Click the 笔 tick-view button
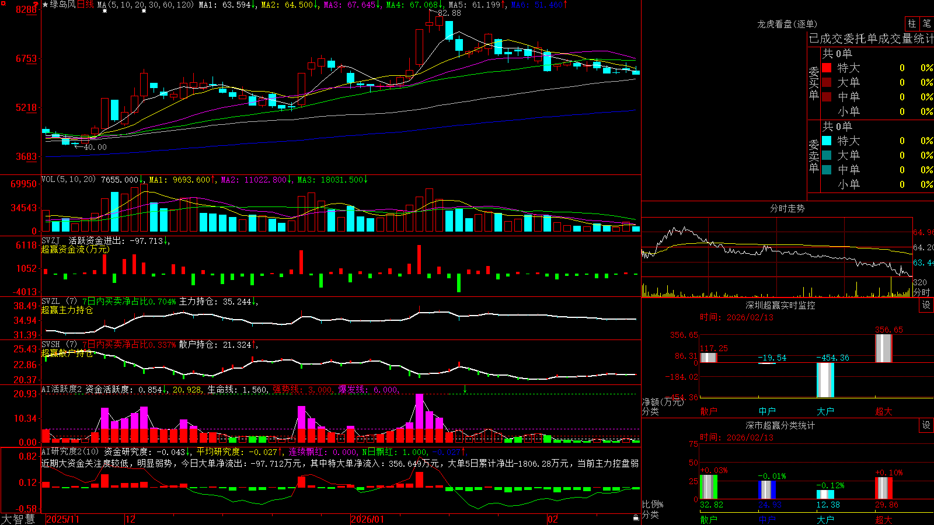 pos(927,24)
